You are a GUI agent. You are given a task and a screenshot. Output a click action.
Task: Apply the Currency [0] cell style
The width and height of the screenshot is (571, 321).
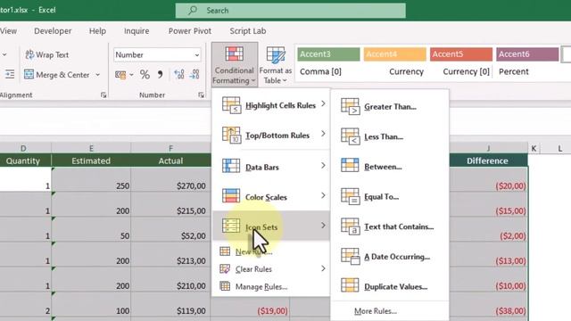(461, 71)
